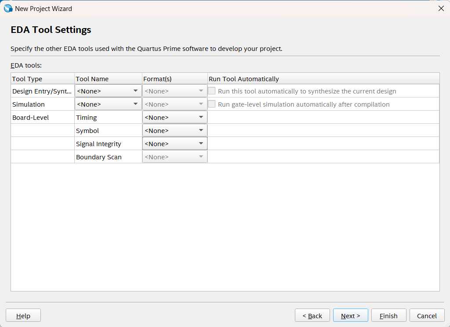450x327 pixels.
Task: Close the New Project Wizard window
Action: 441,8
